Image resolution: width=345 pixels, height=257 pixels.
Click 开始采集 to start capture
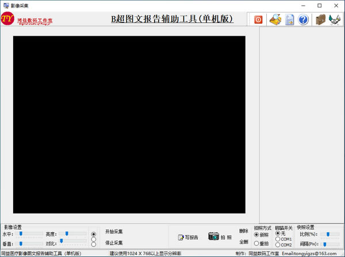114,232
